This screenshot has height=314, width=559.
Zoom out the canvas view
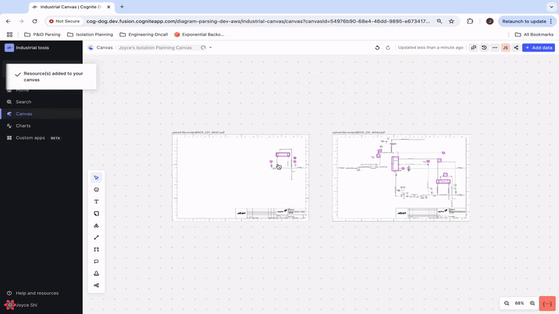507,304
